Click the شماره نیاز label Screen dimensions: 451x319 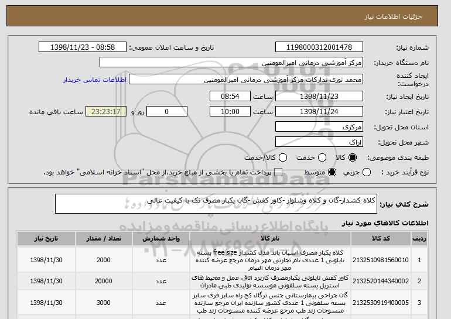412,47
